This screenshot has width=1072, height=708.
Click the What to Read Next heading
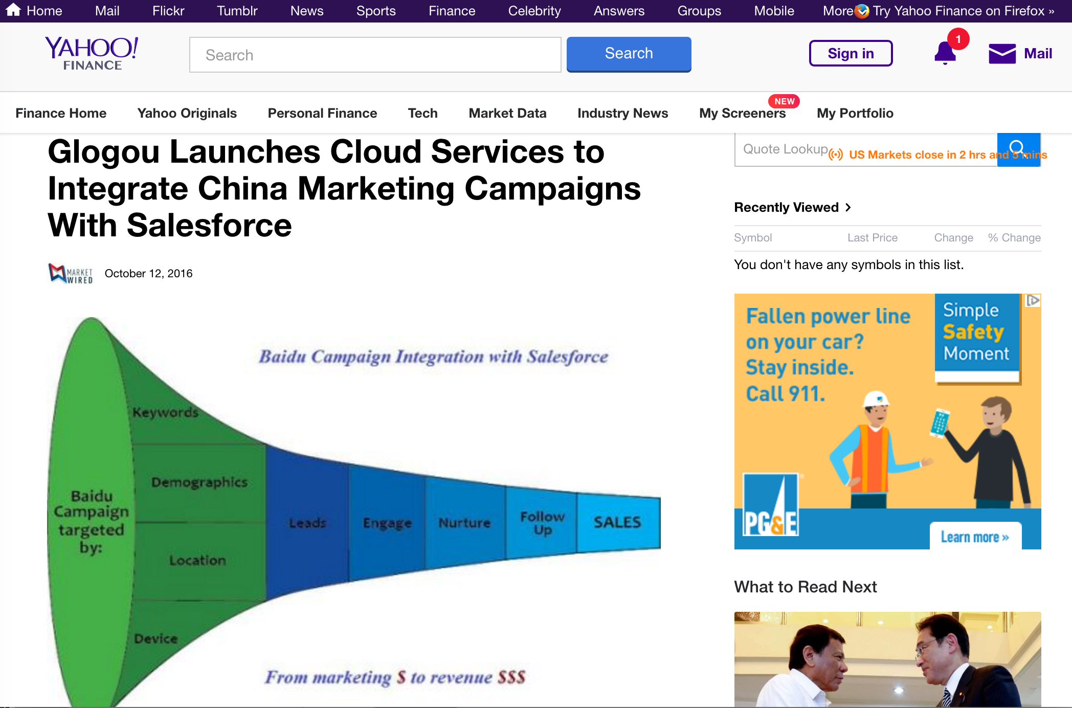coord(806,587)
